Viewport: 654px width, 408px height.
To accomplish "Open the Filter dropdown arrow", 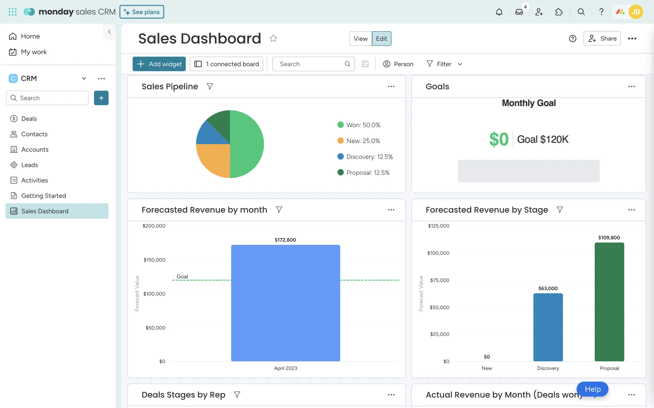I will (460, 64).
